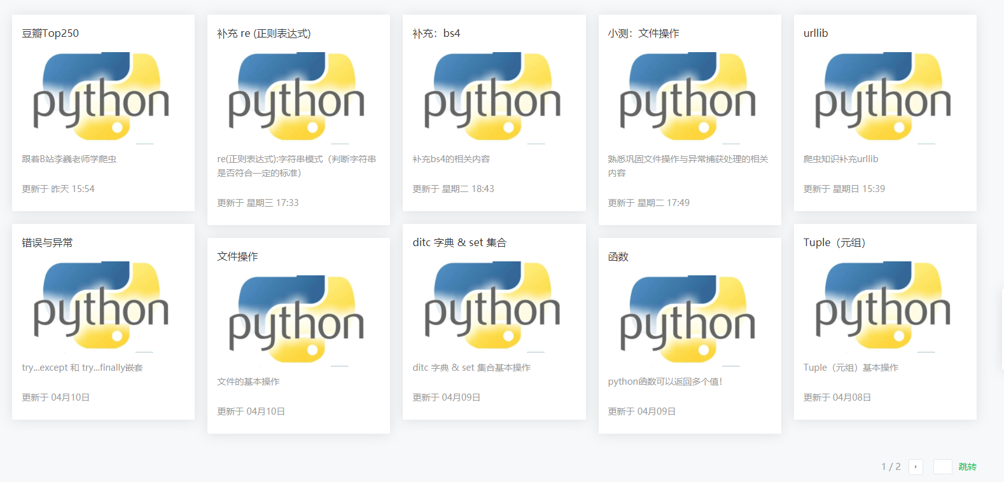Open the 错误与异常 card title
This screenshot has height=482, width=1004.
point(47,242)
